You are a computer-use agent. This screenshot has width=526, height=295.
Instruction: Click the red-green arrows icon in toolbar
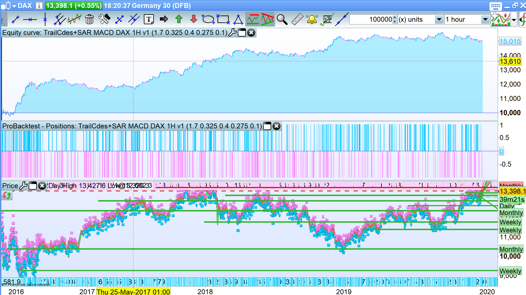[x=522, y=20]
